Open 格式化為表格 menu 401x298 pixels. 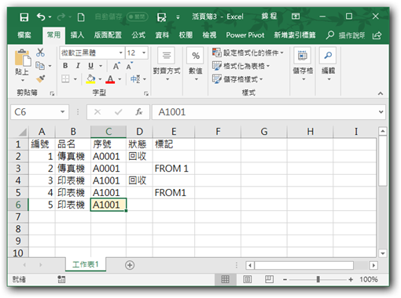[241, 66]
